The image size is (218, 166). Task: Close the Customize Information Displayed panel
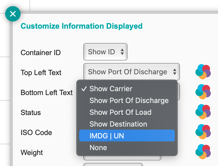(x=13, y=14)
